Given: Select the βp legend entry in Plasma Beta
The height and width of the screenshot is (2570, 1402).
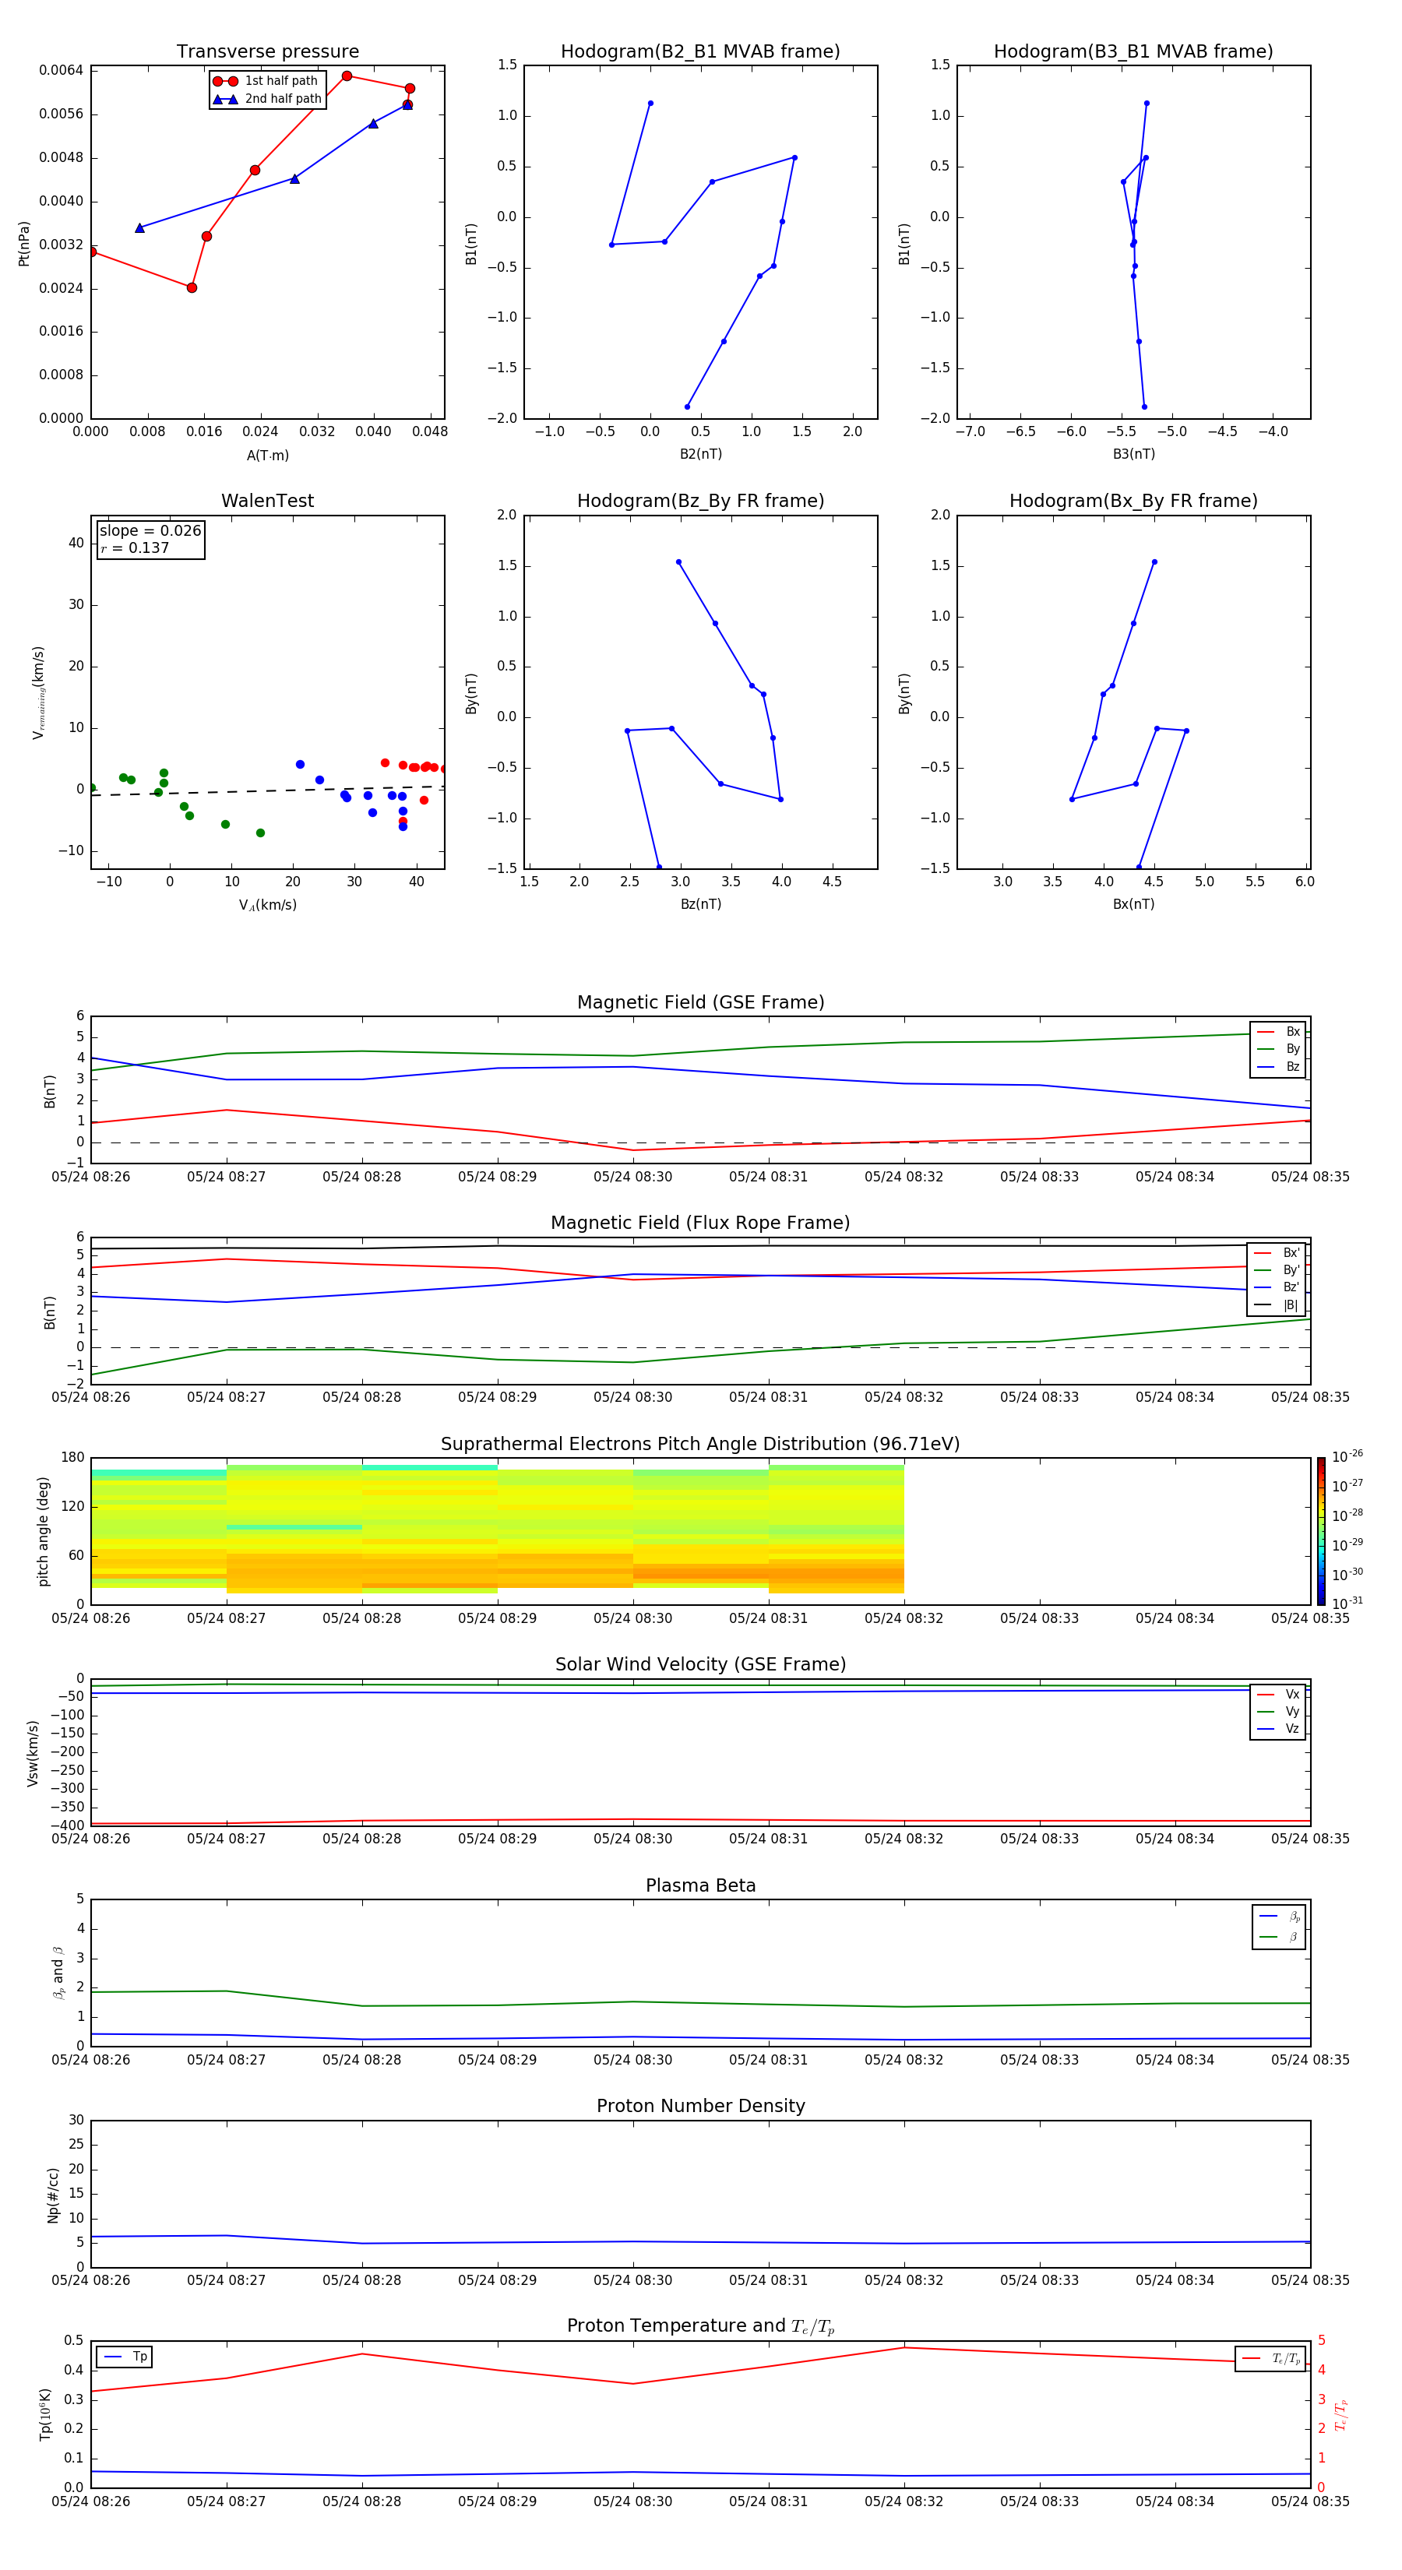Looking at the screenshot, I should (x=1279, y=1917).
